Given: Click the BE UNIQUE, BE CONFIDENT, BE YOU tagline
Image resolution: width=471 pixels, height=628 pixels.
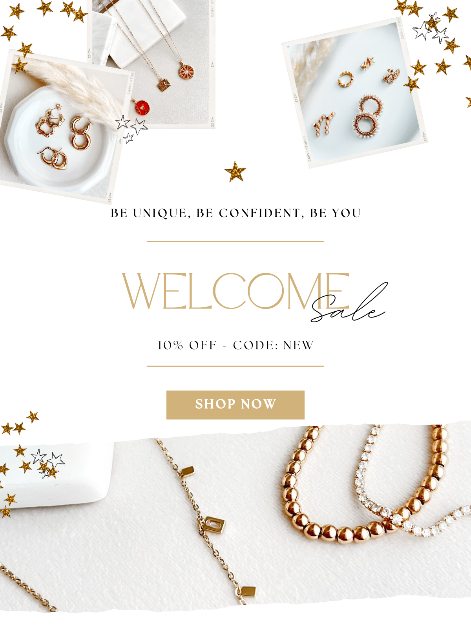Looking at the screenshot, I should (235, 213).
